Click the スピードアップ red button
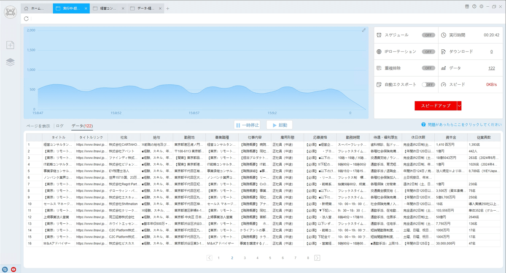Screen dimensions: 506x273 (436, 106)
